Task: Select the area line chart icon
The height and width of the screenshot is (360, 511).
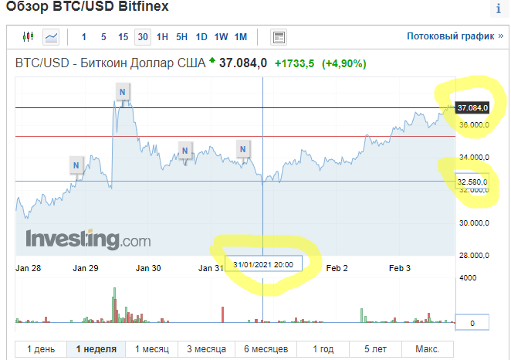Action: [x=52, y=36]
